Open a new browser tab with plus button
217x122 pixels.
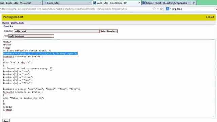click(194, 3)
